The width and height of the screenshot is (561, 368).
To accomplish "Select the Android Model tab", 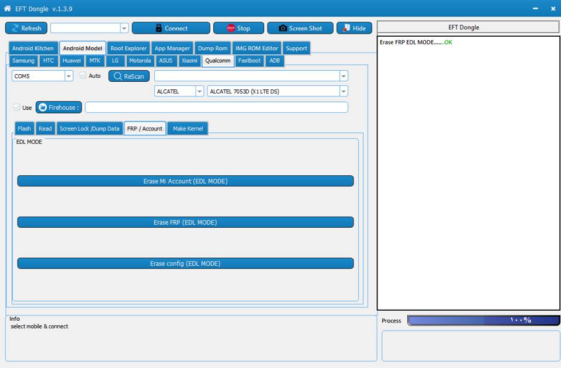I will (x=82, y=48).
